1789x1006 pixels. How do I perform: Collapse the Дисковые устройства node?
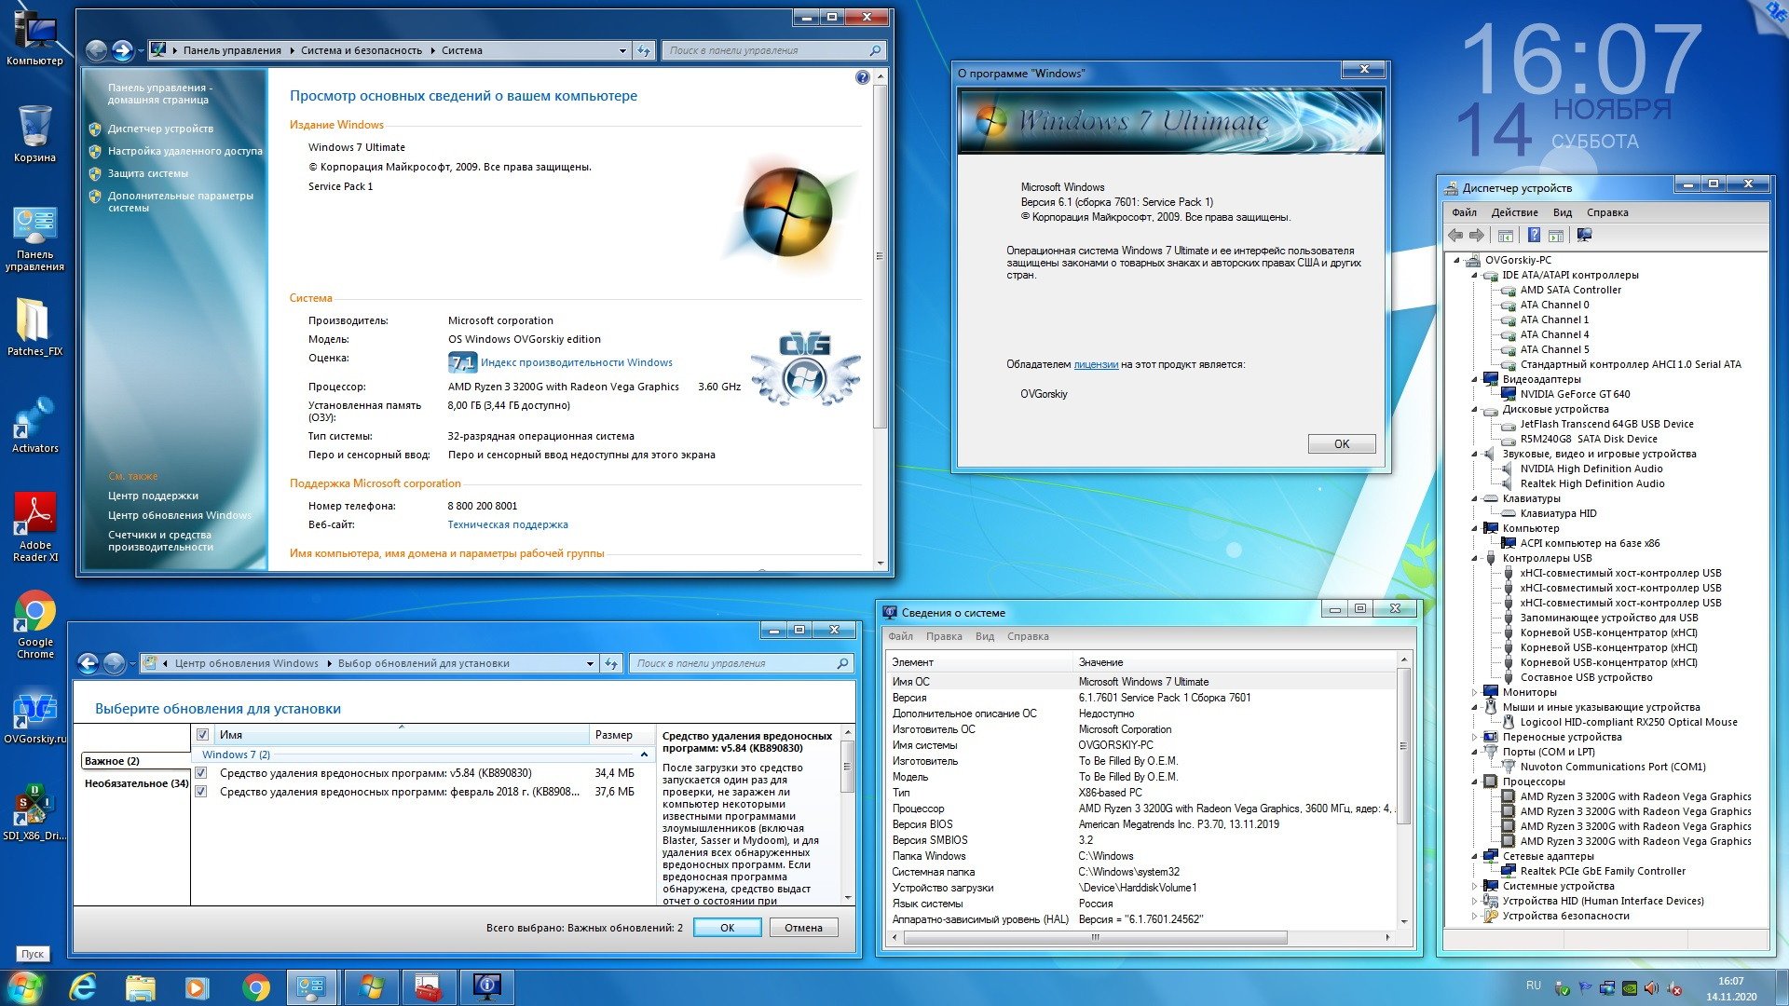[x=1475, y=410]
